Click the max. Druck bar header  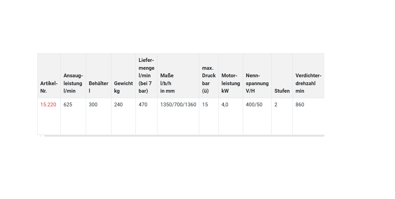click(x=208, y=79)
